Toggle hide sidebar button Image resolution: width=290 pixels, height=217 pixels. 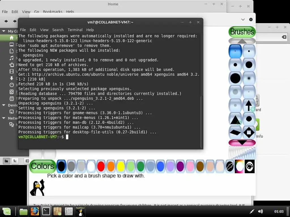coord(27,161)
